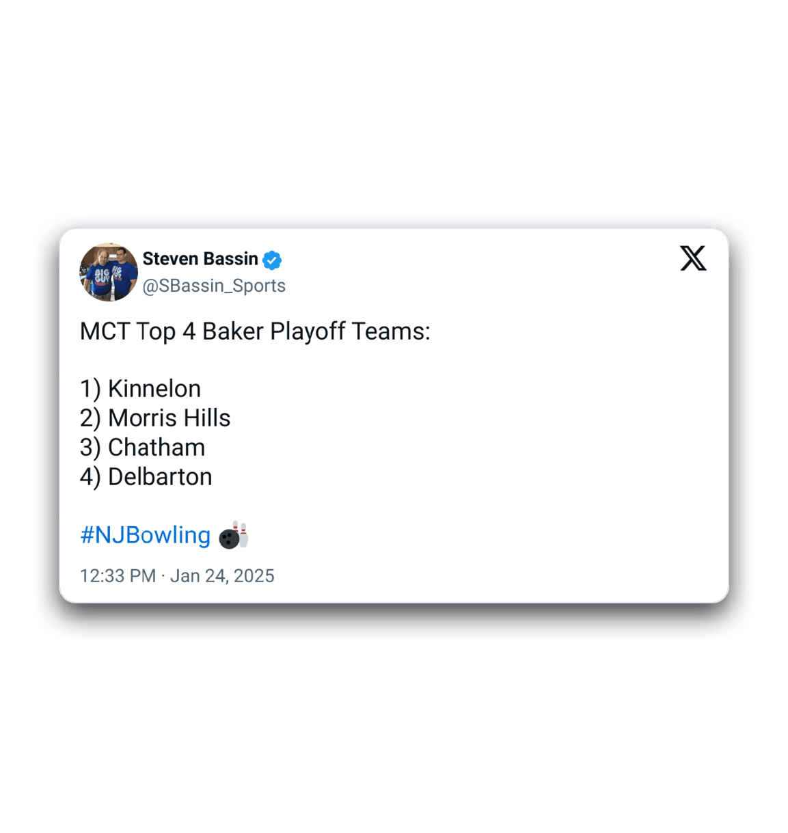Click the surname "Bassin" in the display name
788x833 pixels.
click(x=229, y=259)
